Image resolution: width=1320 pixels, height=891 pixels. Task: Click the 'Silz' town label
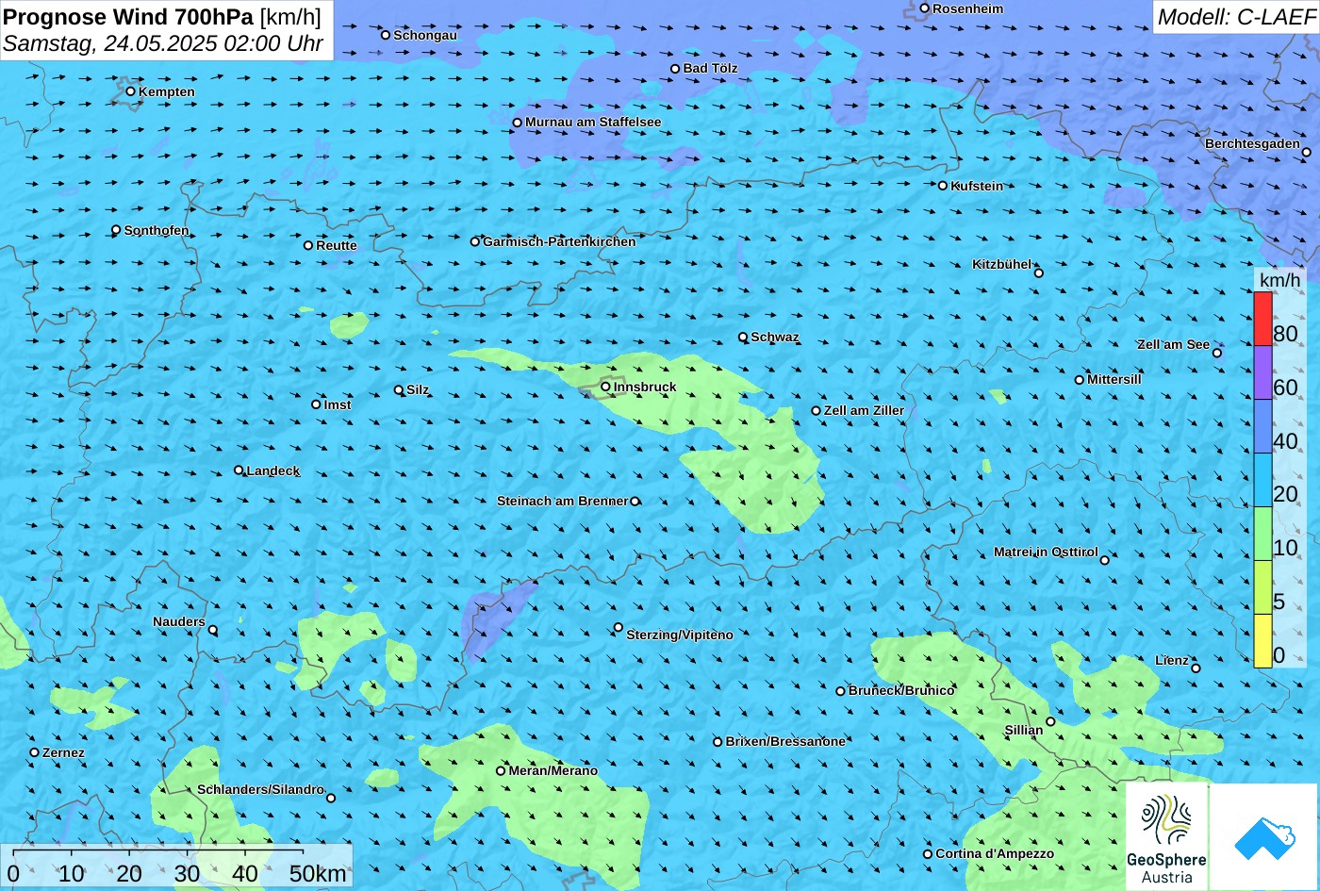(x=418, y=389)
